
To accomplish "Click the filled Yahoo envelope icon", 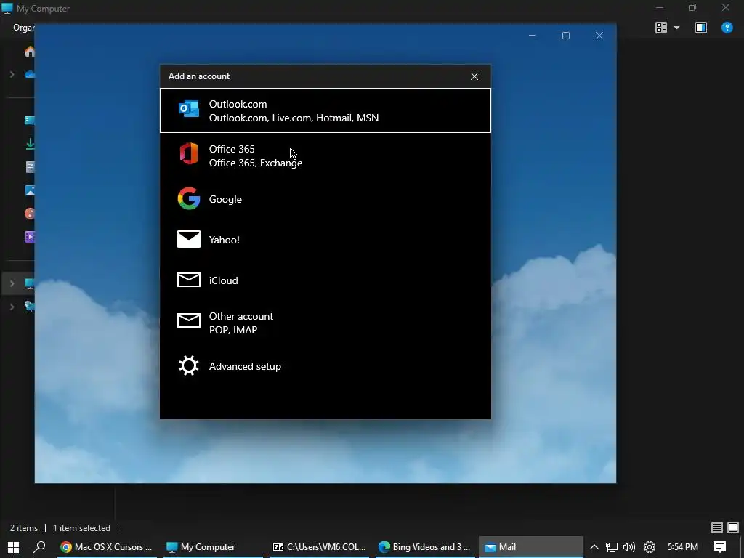I will (x=188, y=239).
